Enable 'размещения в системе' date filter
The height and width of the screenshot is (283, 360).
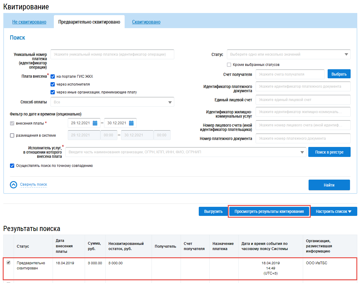point(12,135)
